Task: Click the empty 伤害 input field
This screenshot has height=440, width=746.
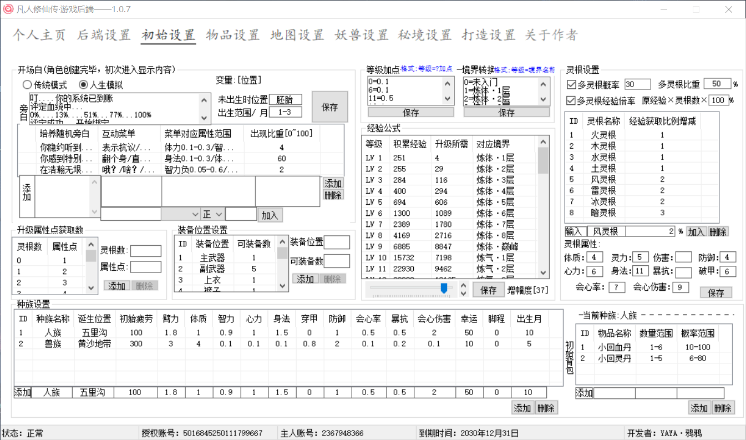Action: pyautogui.click(x=683, y=257)
